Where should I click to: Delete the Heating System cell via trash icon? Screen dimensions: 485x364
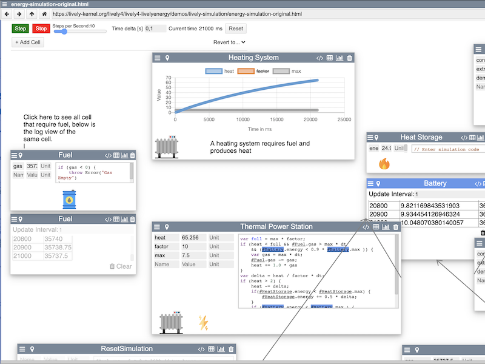(349, 58)
